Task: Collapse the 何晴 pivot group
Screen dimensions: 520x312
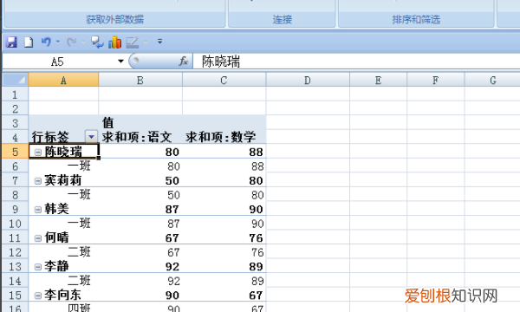Action: (38, 238)
